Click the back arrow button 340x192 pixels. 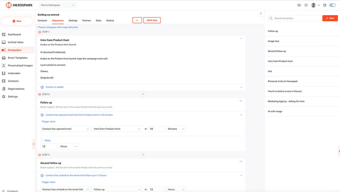[137, 20]
